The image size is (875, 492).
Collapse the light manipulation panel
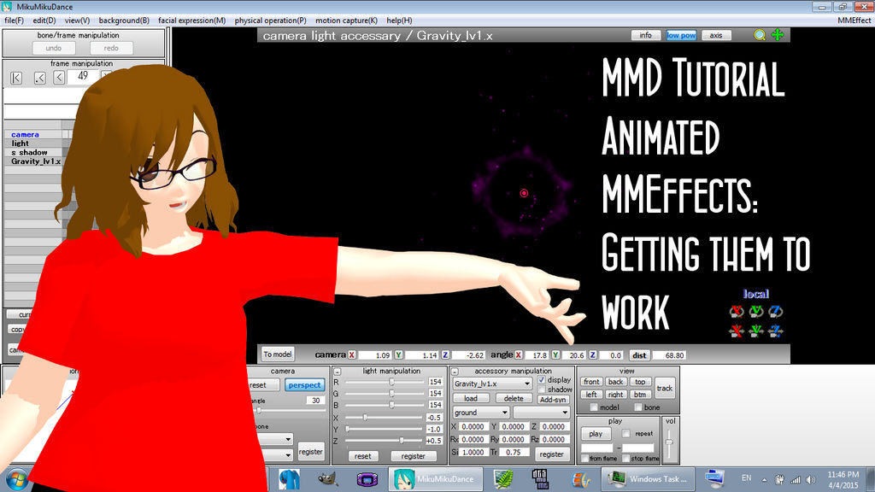pyautogui.click(x=337, y=372)
